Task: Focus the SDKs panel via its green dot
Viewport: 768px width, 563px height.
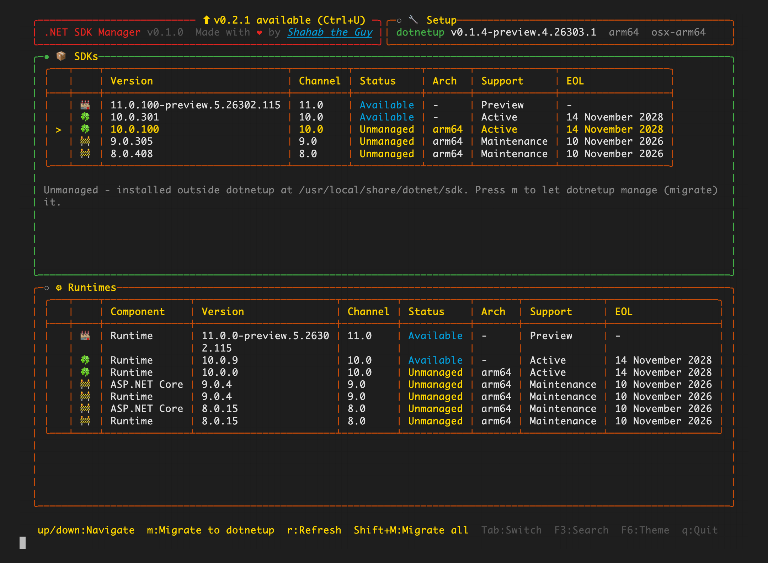Action: (x=47, y=57)
